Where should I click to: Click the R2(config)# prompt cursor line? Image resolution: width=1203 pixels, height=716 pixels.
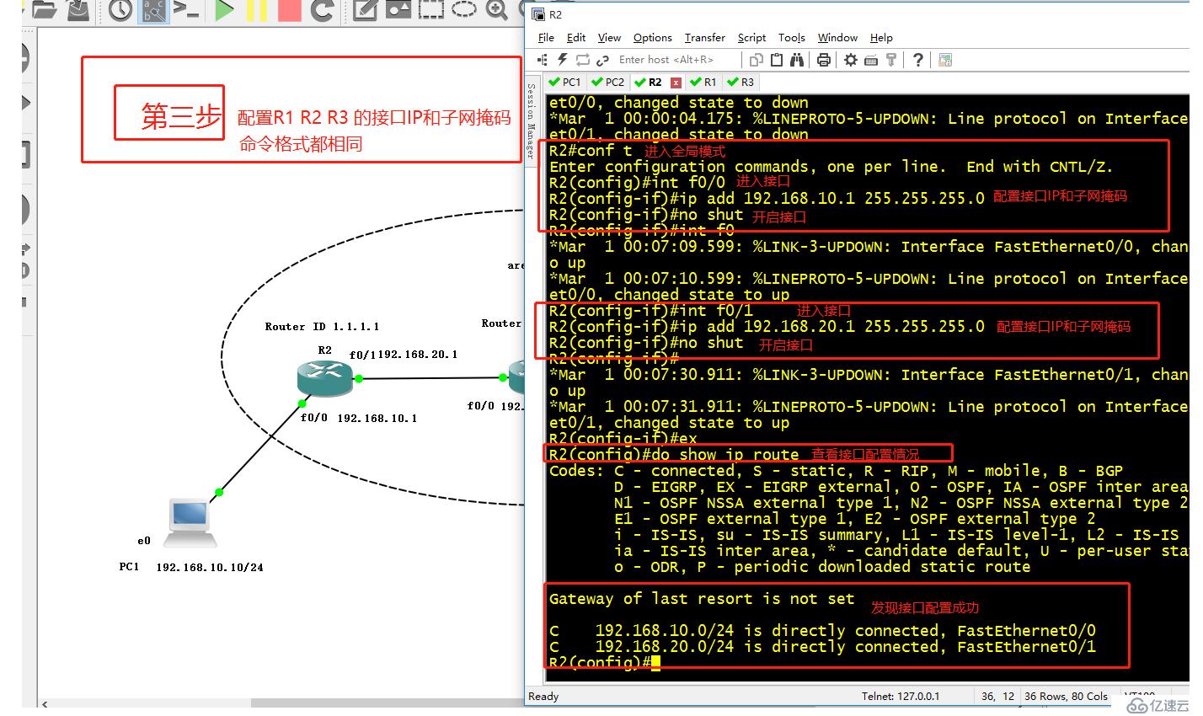[605, 663]
